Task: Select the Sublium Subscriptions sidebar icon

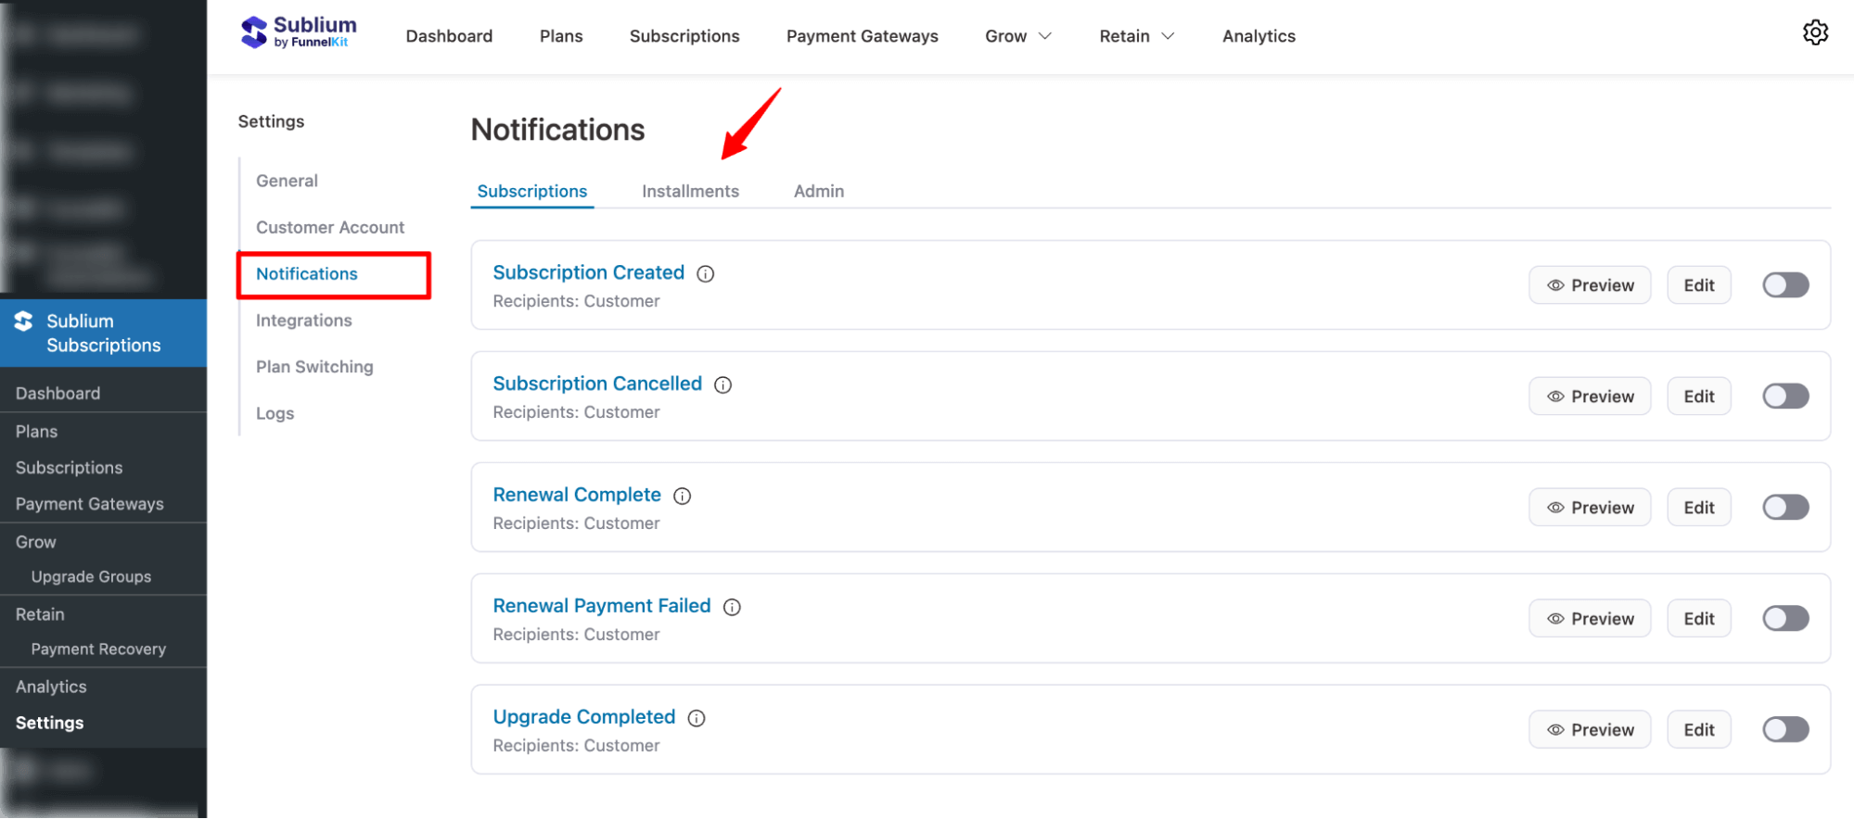Action: point(22,321)
